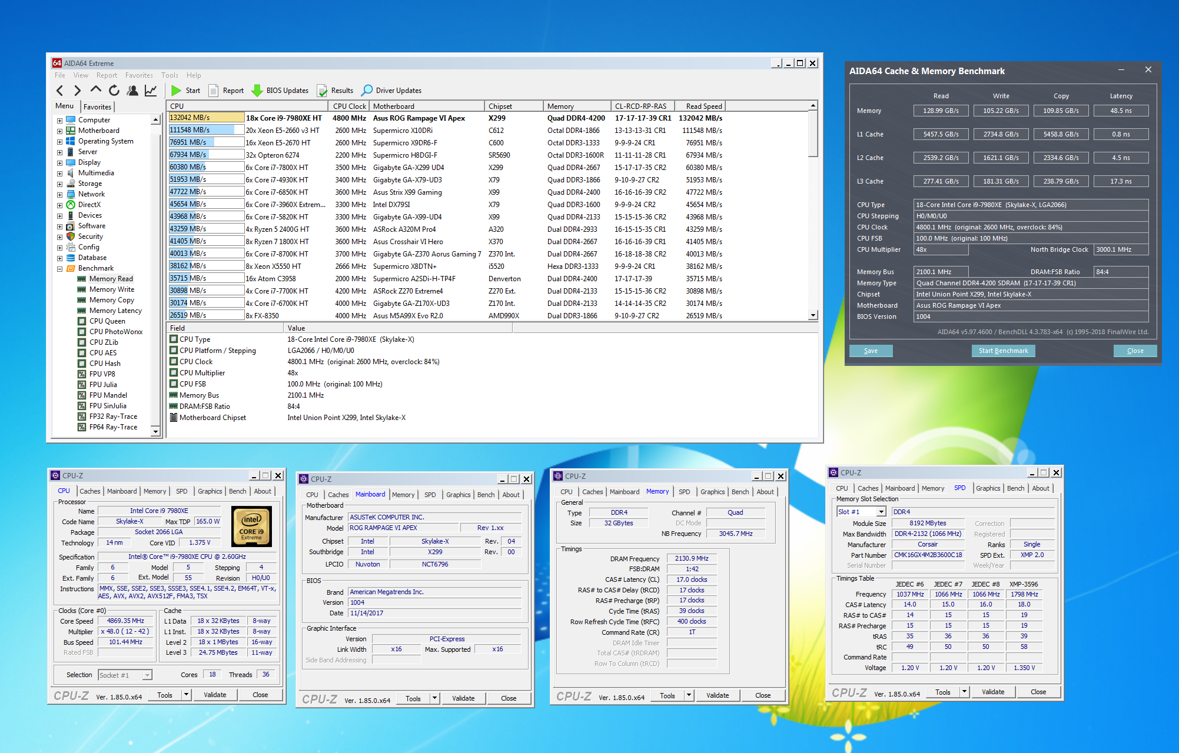Open the graph icon in the AIDA64 toolbar
The width and height of the screenshot is (1179, 753).
click(151, 91)
